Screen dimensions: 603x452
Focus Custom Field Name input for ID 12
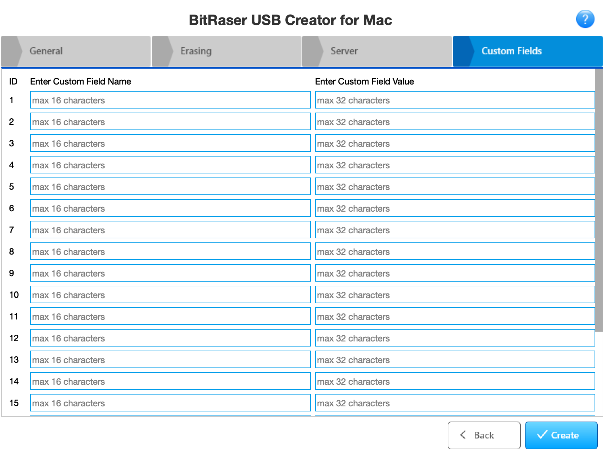(170, 338)
